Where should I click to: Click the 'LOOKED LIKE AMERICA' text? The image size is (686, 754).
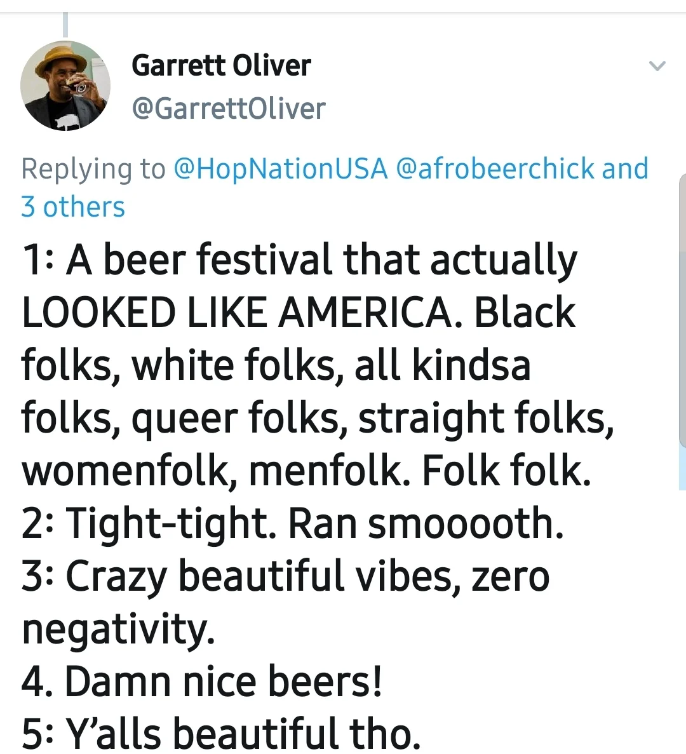tap(238, 312)
